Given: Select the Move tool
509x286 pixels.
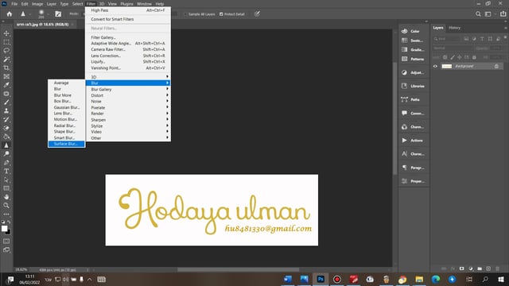Looking at the screenshot, I should point(6,33).
